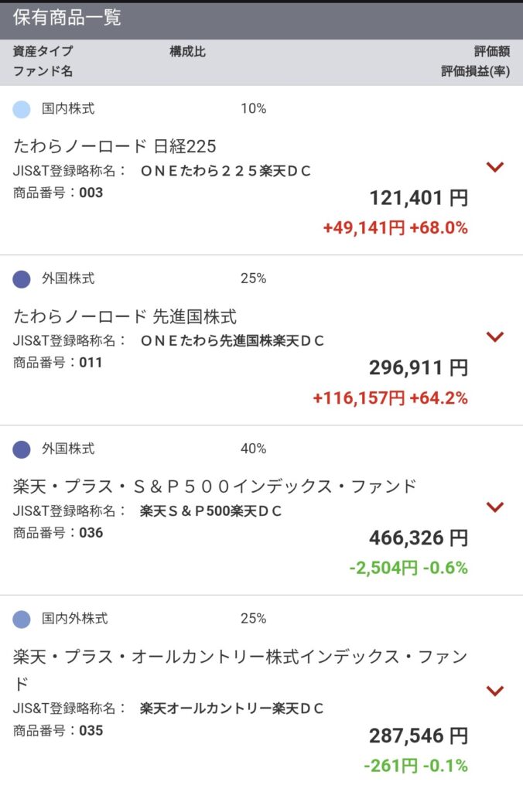
Task: Click the 国内外株式 asset type color dot
Action: point(22,620)
